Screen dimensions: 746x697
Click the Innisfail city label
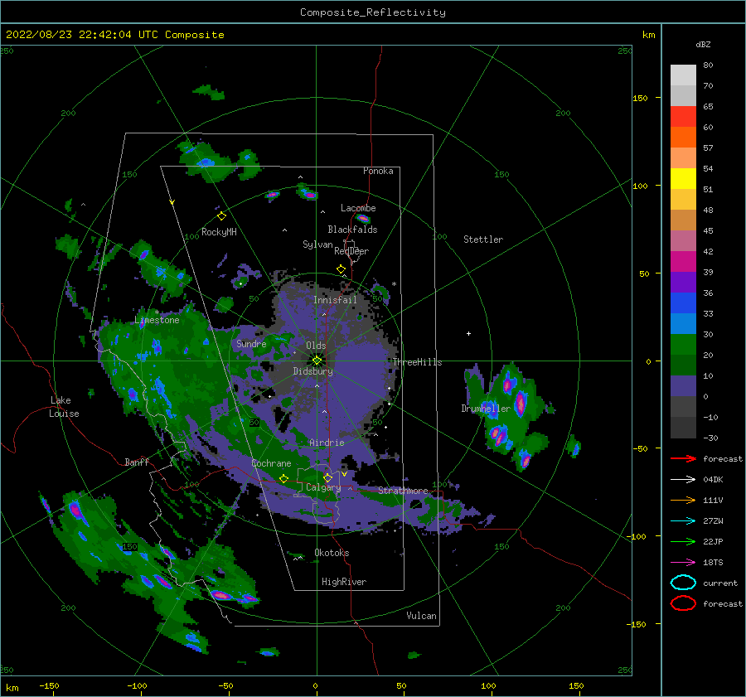pos(335,300)
